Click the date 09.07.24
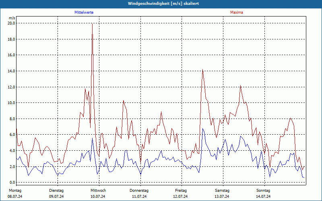 point(56,197)
